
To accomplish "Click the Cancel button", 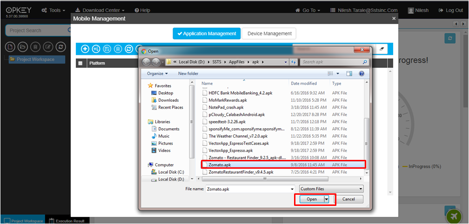I will coord(348,199).
